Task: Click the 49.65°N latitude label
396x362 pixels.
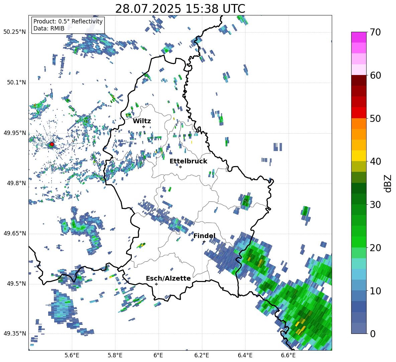Action: click(15, 233)
